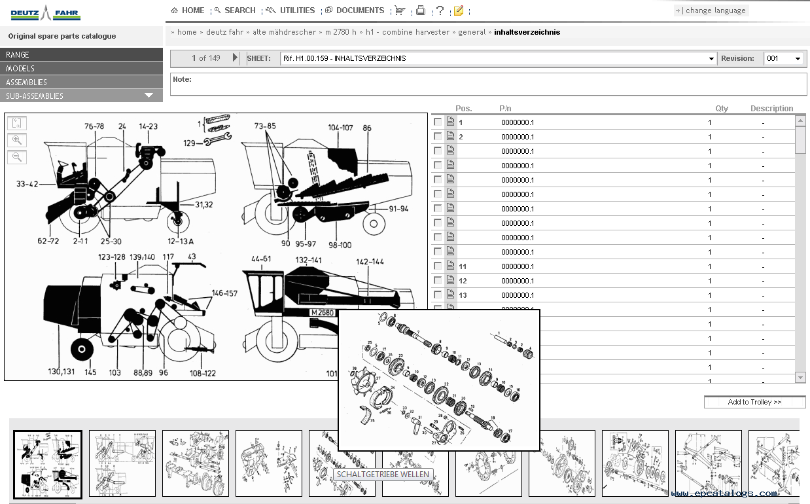Click the fit-to-view icon above the zoom tools

tap(17, 122)
